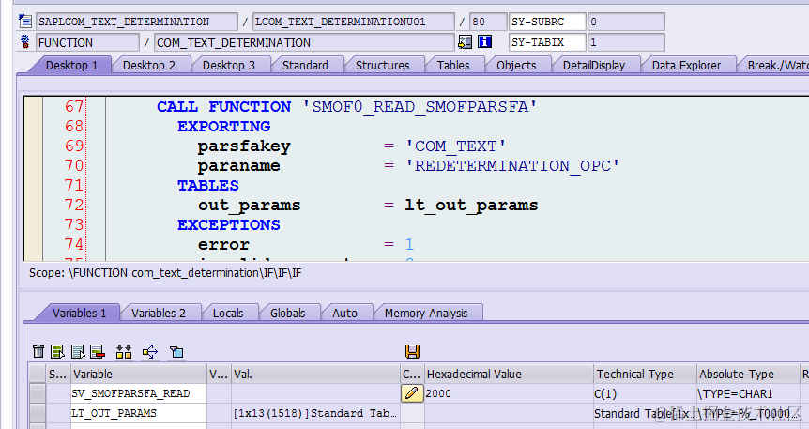Open the Tables tab
Image resolution: width=809 pixels, height=429 pixels.
click(x=453, y=65)
